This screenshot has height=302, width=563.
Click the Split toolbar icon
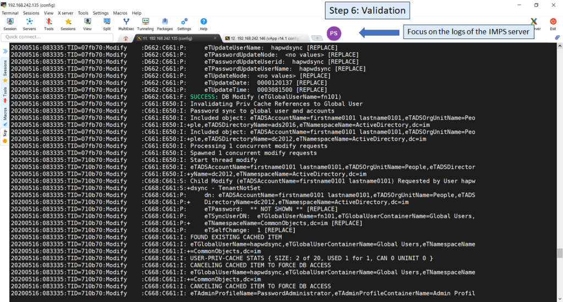pyautogui.click(x=107, y=24)
